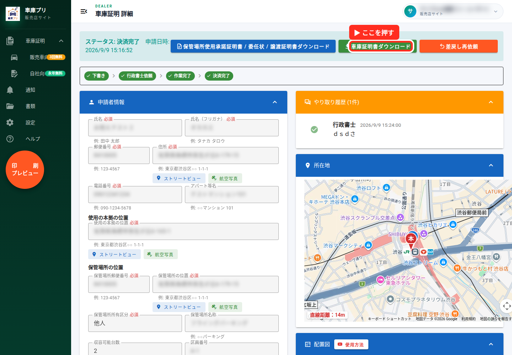Click ストリートビュー under the 住所 field
The height and width of the screenshot is (355, 512).
click(x=179, y=178)
